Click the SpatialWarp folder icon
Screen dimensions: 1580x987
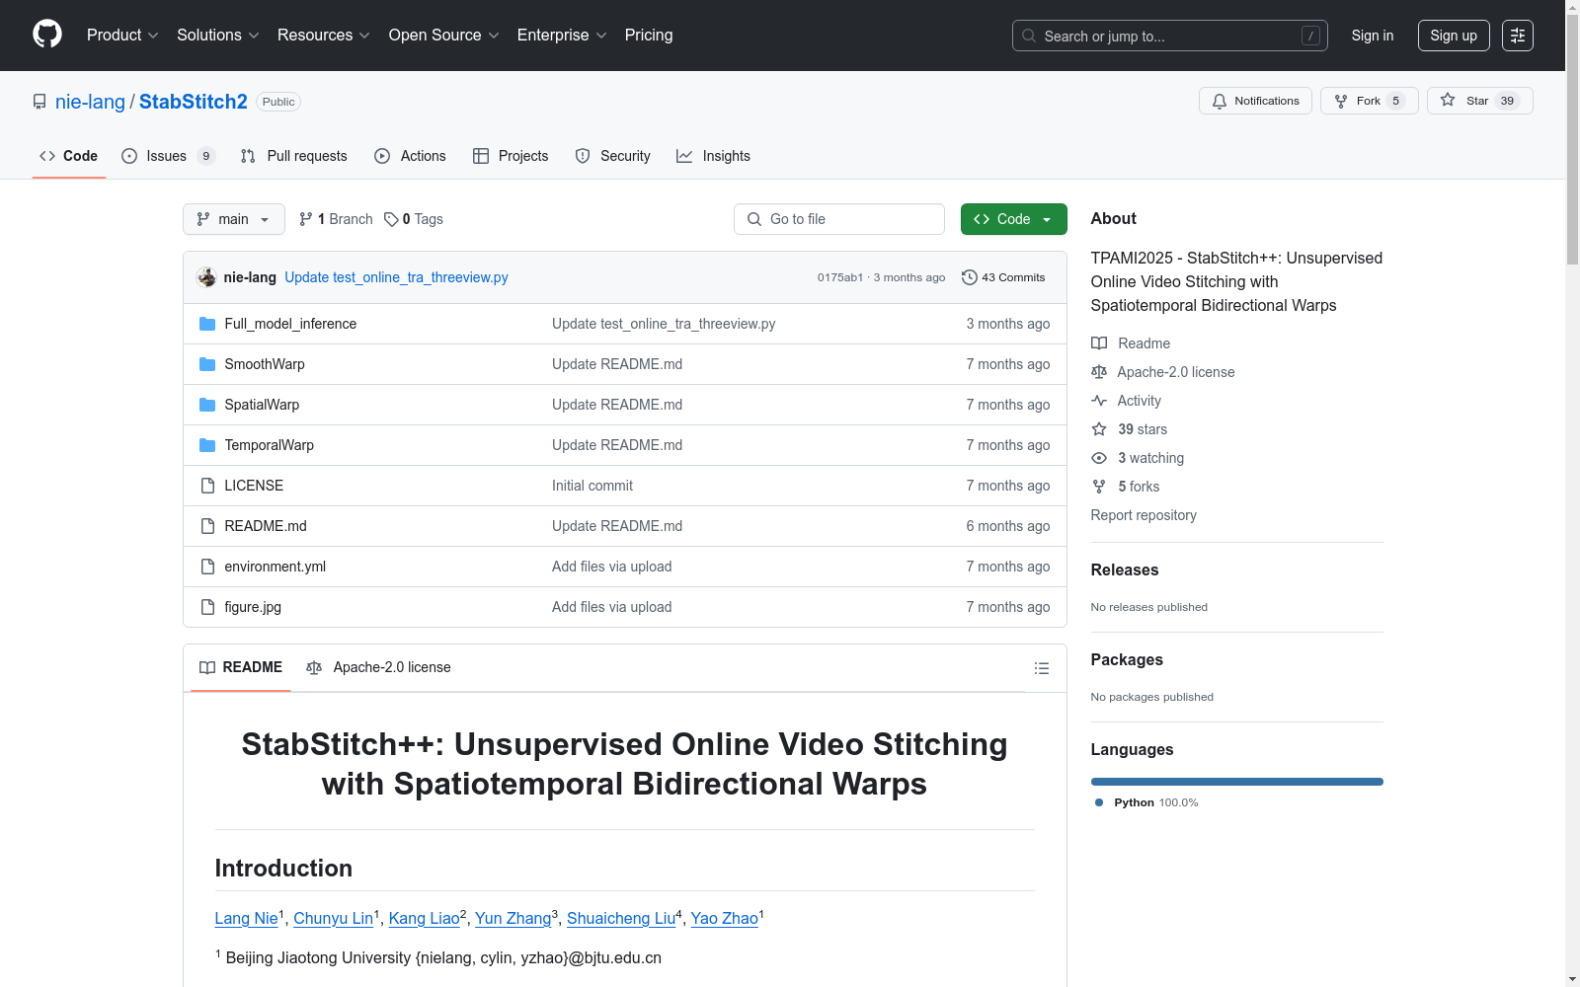click(x=207, y=405)
